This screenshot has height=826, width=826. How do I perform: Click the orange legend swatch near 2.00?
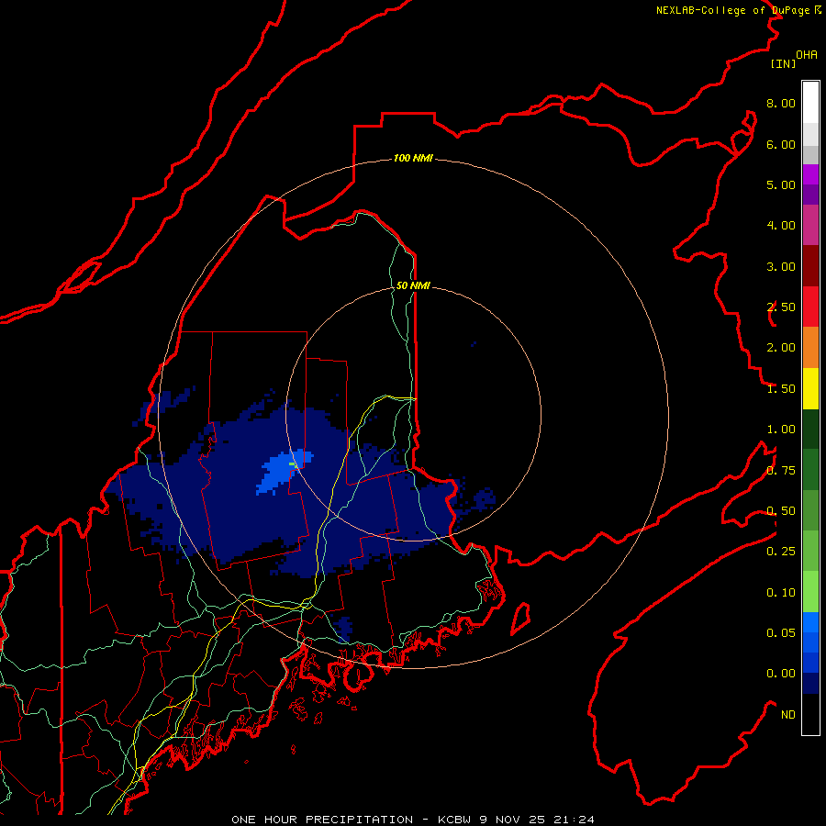pyautogui.click(x=810, y=347)
